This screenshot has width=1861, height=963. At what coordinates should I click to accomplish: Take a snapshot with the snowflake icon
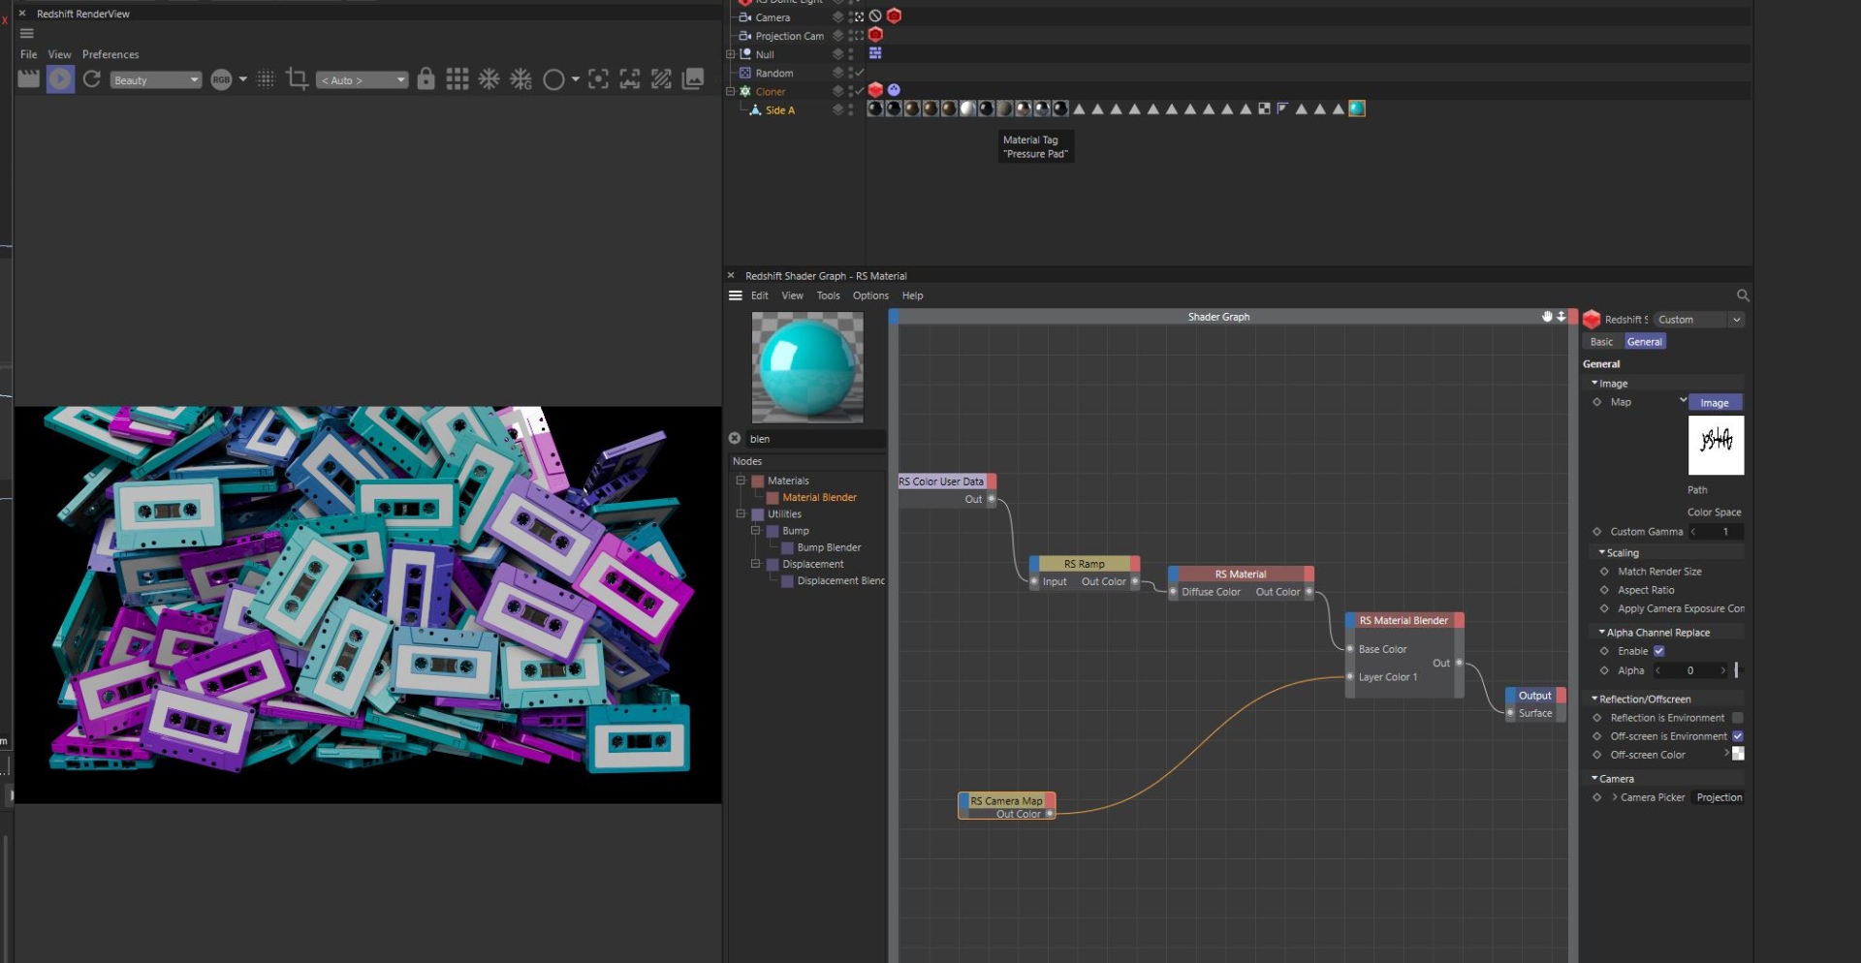click(x=489, y=79)
